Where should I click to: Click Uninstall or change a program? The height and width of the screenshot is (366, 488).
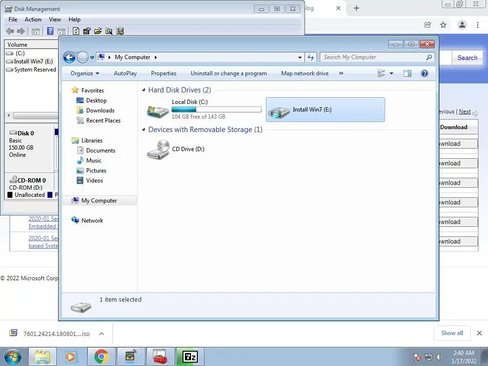[229, 73]
